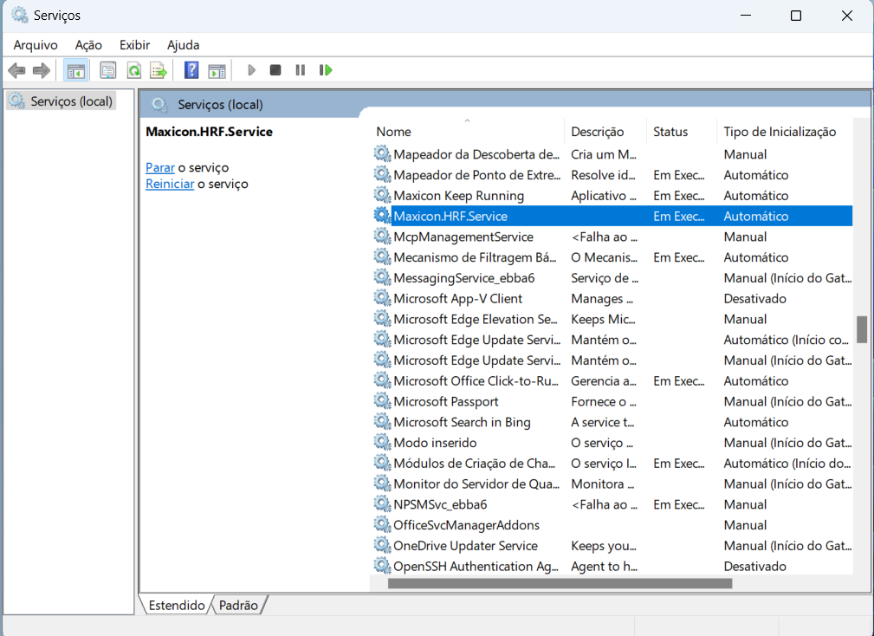Click the Start Service play icon
The height and width of the screenshot is (636, 874).
click(251, 70)
